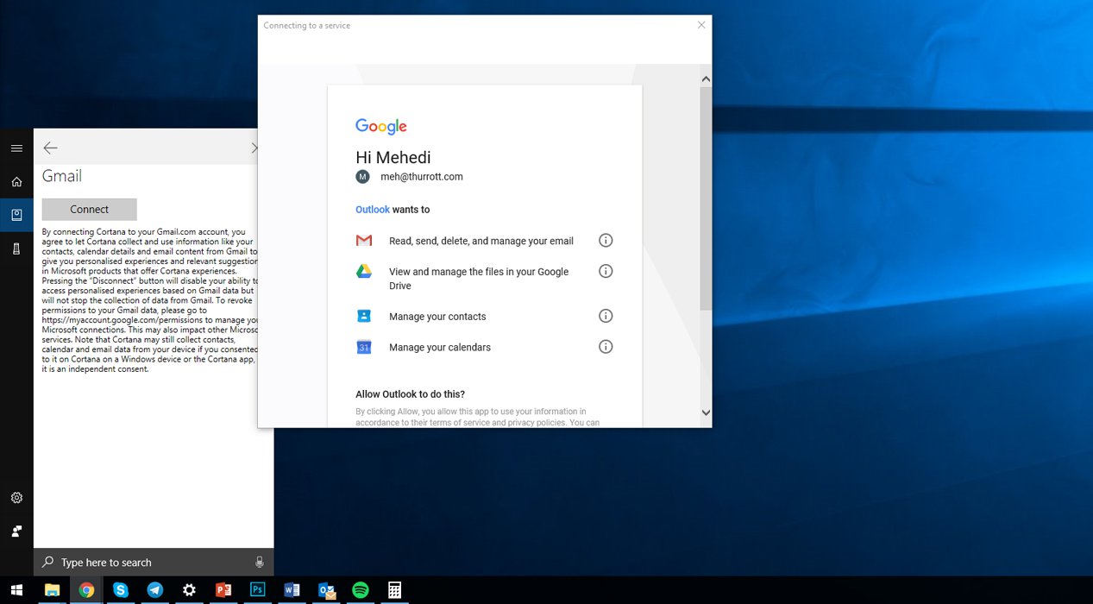Screen dimensions: 1093x604
Task: Show info for 'Manage your calendars' permission
Action: (x=606, y=347)
